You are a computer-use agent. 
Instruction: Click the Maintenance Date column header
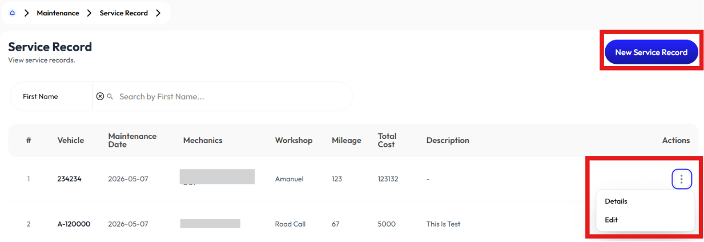[x=132, y=141]
